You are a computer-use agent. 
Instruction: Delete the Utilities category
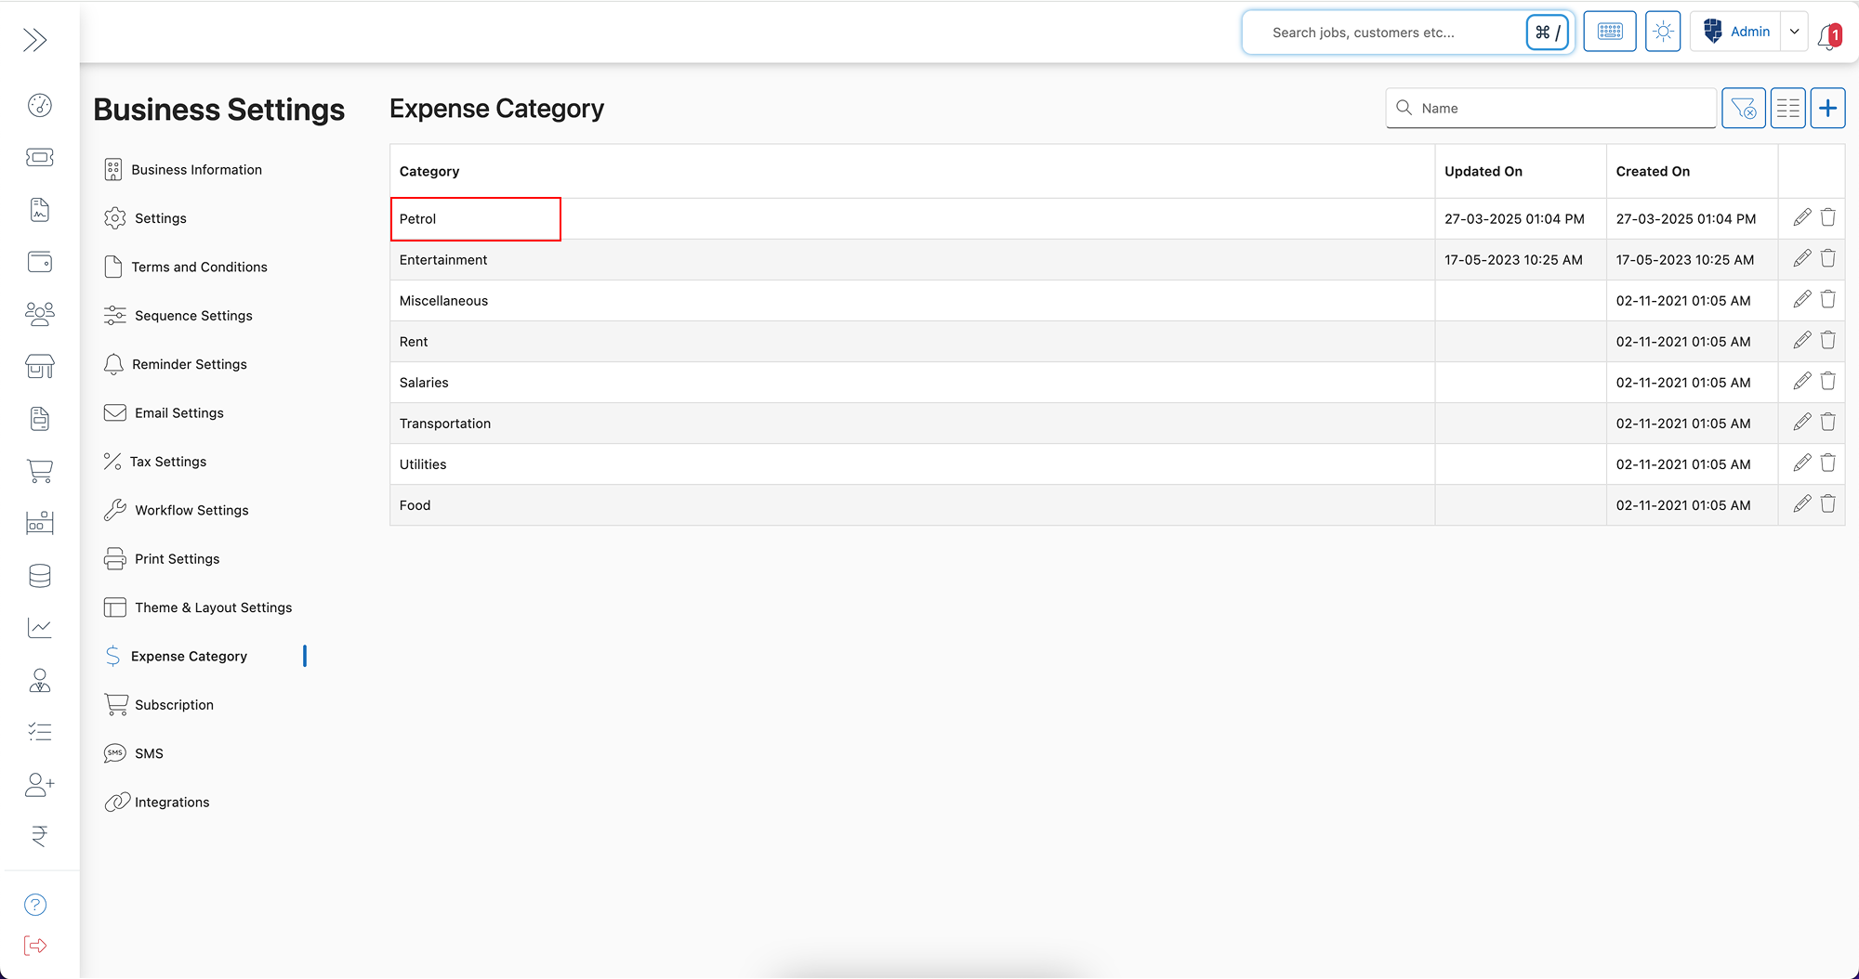coord(1827,463)
